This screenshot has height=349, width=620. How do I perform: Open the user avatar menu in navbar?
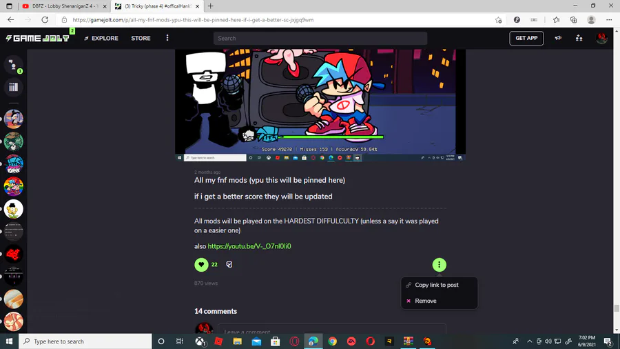pyautogui.click(x=601, y=38)
